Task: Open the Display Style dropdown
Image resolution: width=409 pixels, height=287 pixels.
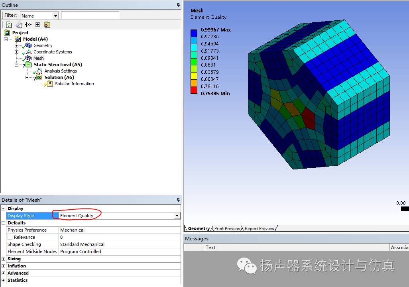Action: coord(177,216)
